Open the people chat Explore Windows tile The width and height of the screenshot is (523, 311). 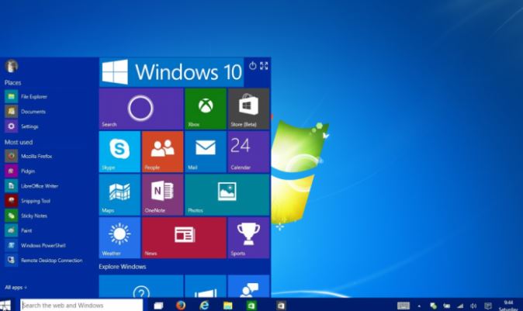pos(248,286)
